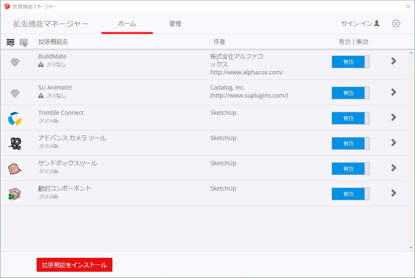
Task: Expand アドバンス カメラ ツール details chevron
Action: click(394, 143)
